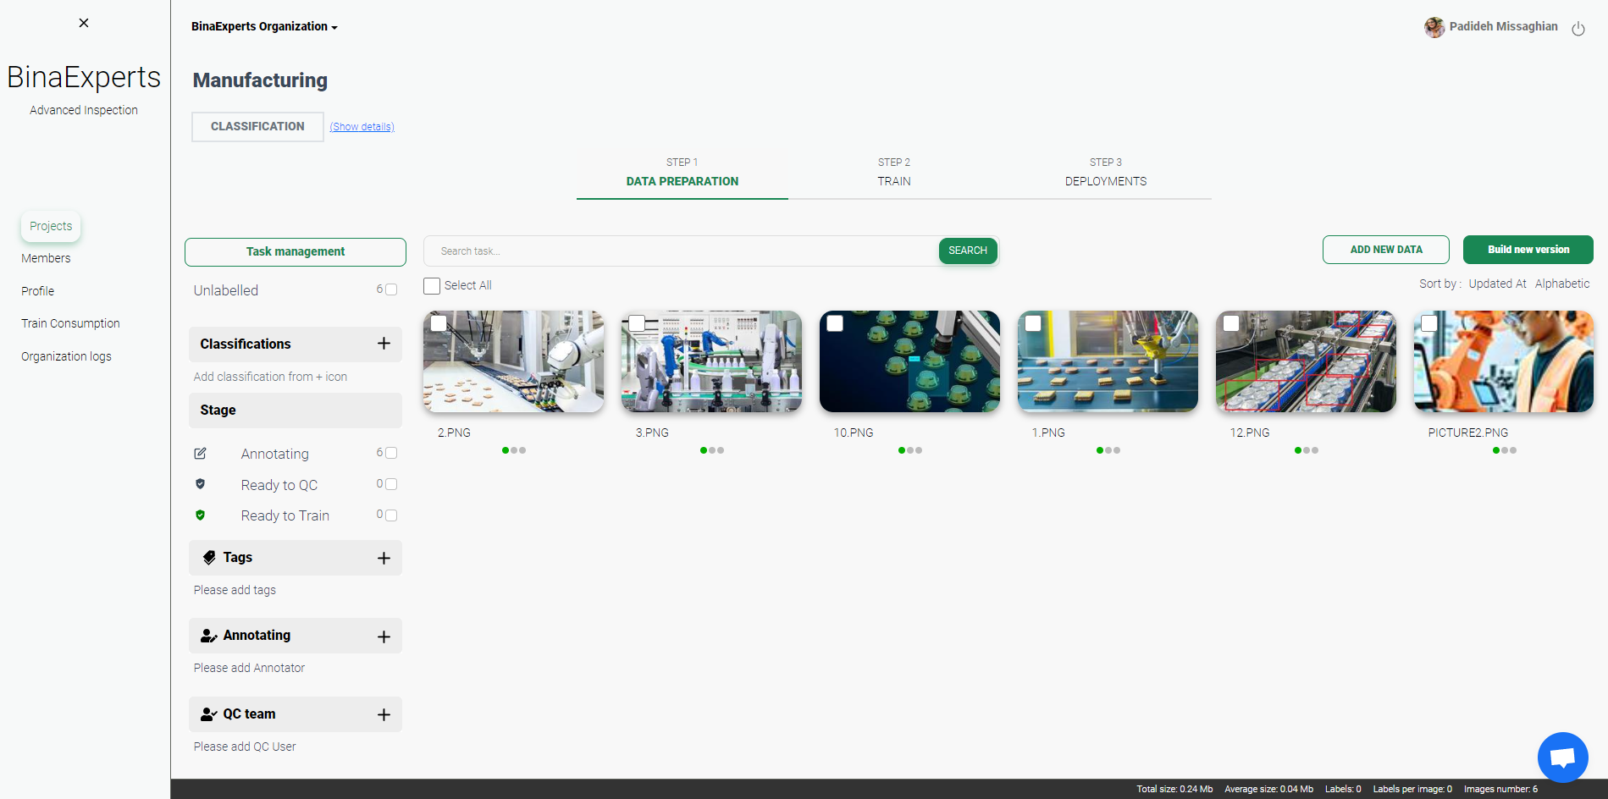This screenshot has width=1608, height=799.
Task: Click the Tags label icon
Action: pyautogui.click(x=209, y=557)
